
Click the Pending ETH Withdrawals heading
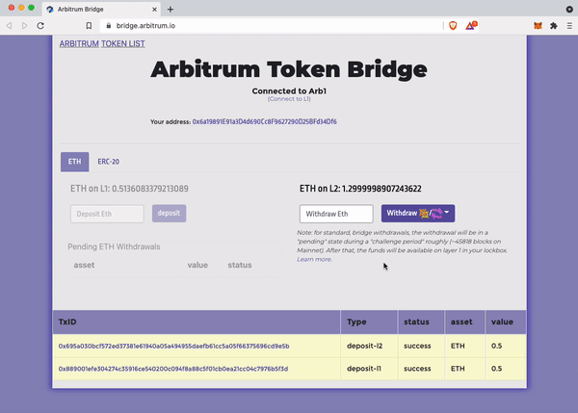click(x=114, y=246)
